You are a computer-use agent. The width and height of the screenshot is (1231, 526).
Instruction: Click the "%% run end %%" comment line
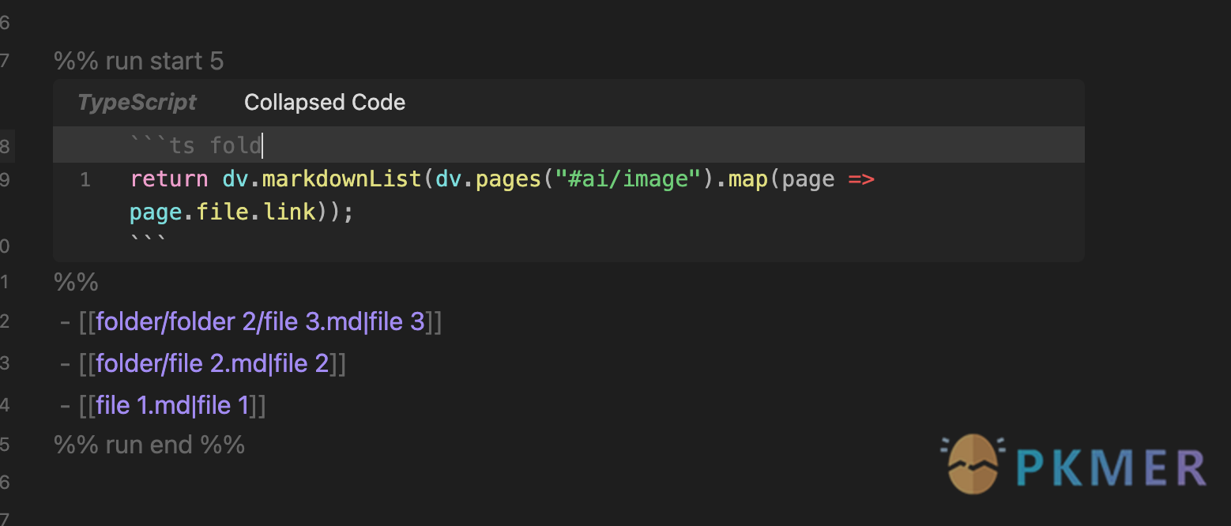click(x=149, y=444)
